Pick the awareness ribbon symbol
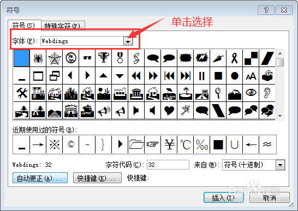This screenshot has width=298, height=211. coord(235,58)
